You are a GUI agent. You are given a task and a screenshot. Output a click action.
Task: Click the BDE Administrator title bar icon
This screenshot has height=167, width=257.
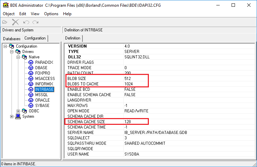[x=5, y=5]
